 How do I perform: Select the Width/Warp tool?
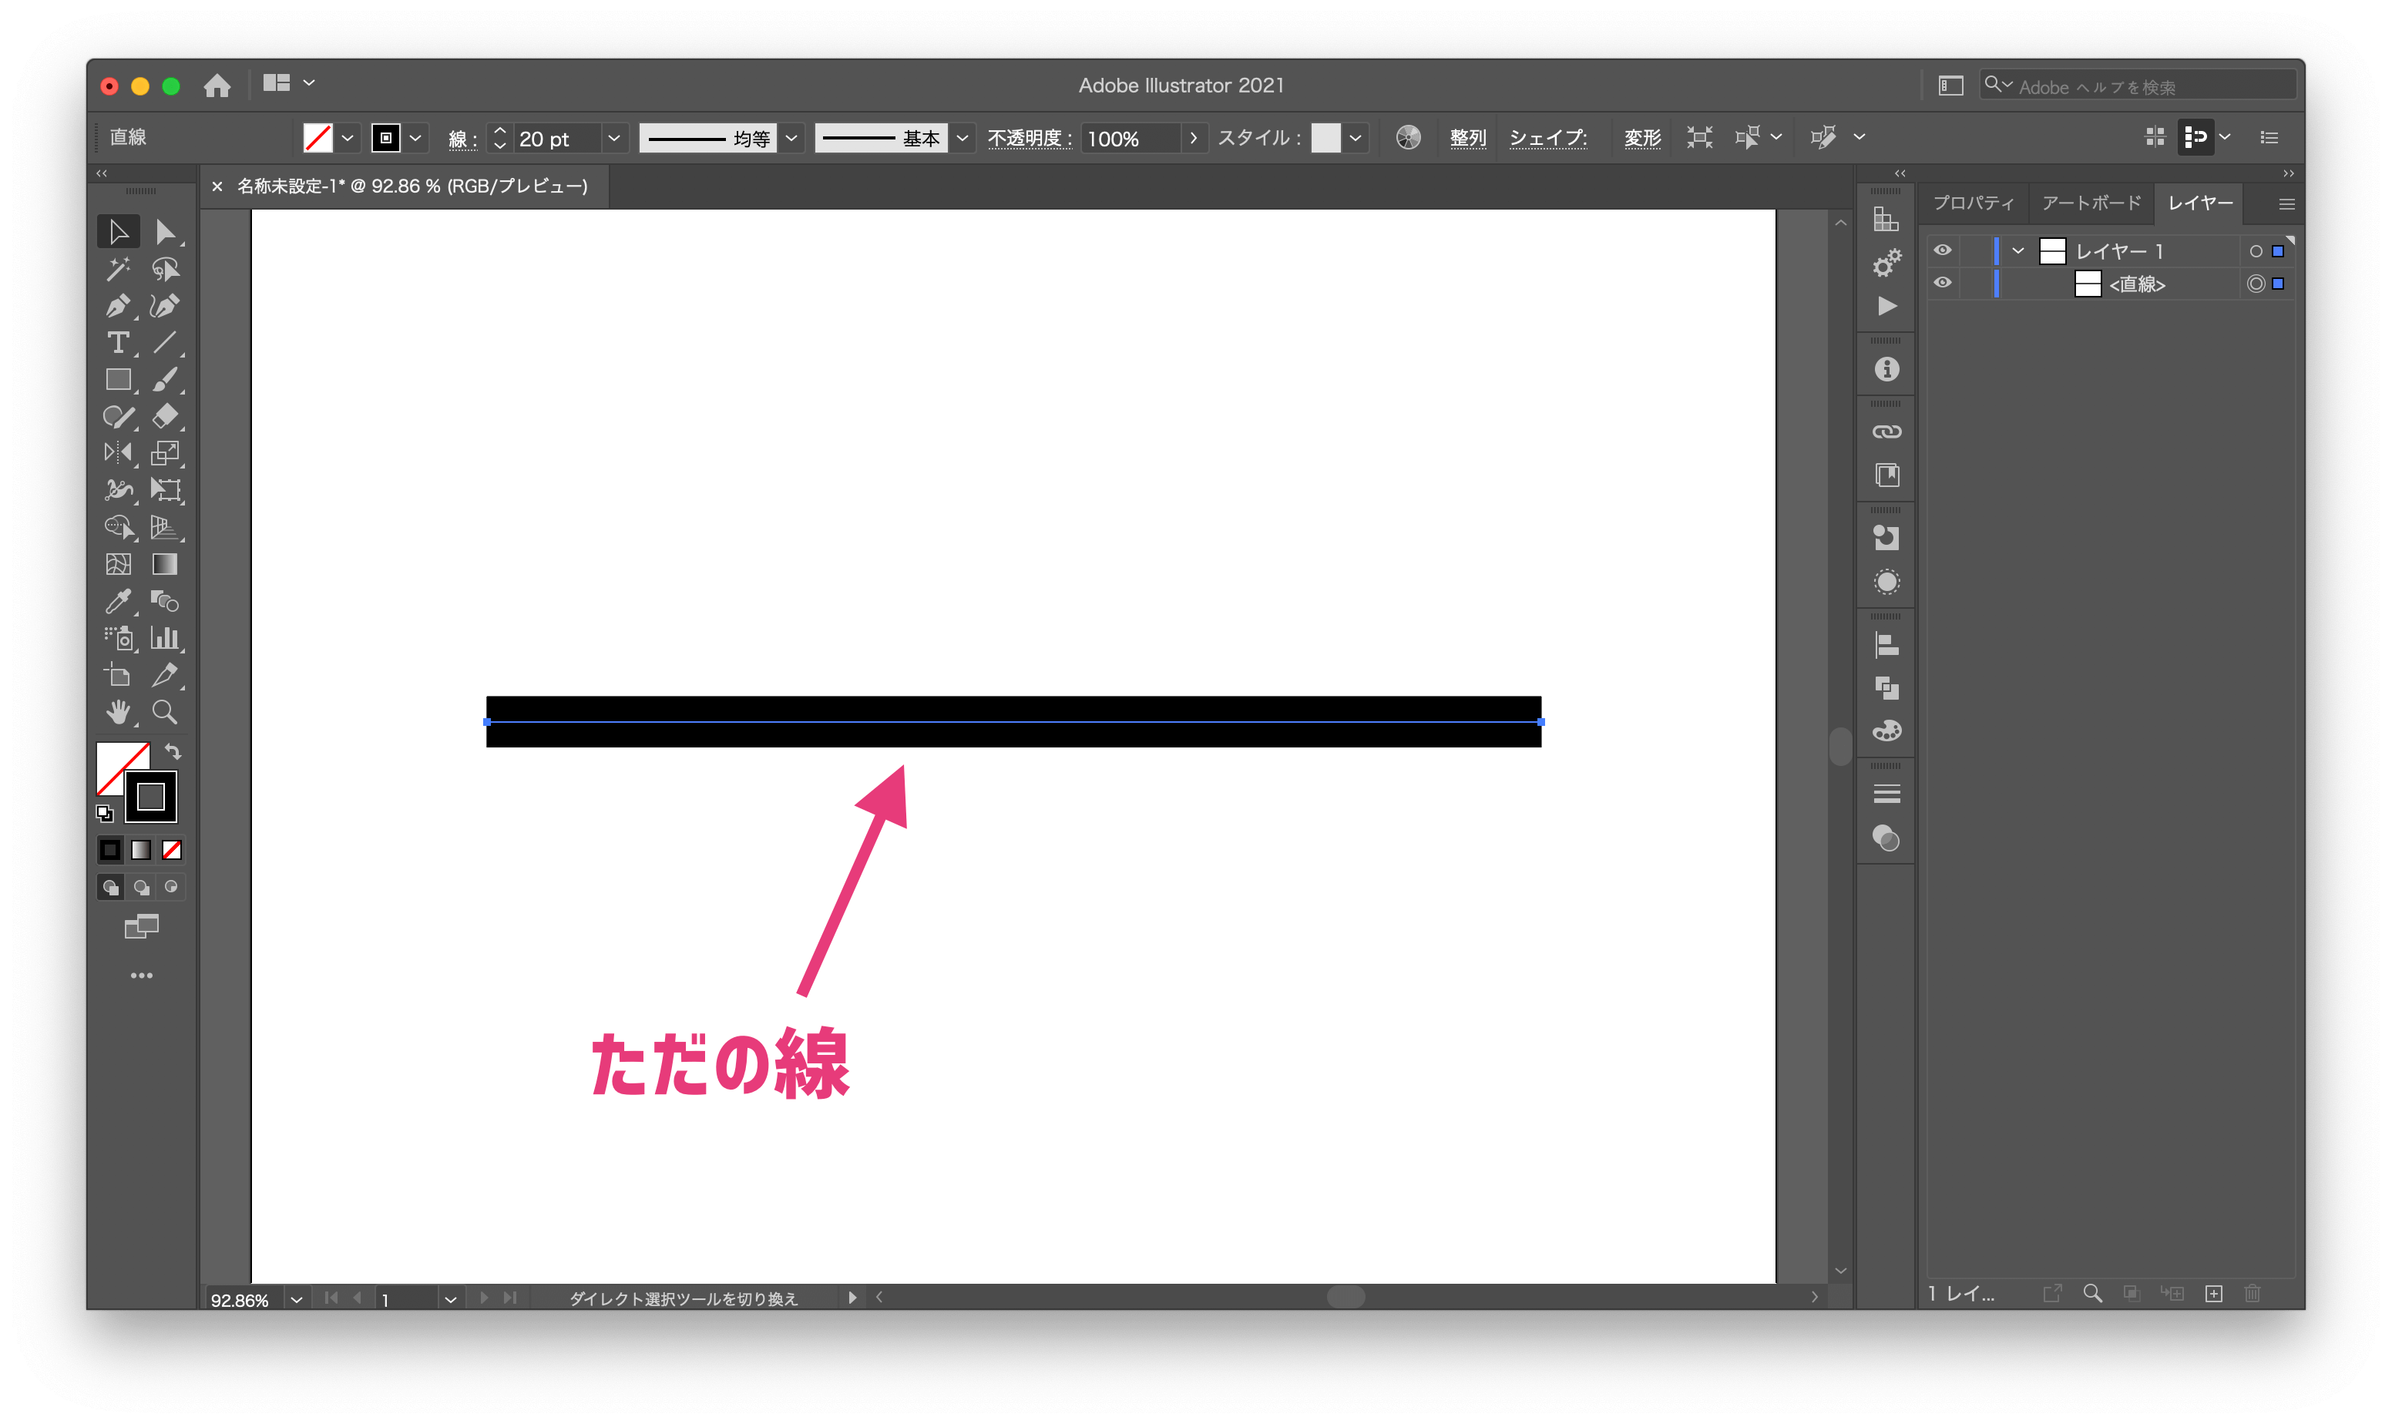[118, 490]
